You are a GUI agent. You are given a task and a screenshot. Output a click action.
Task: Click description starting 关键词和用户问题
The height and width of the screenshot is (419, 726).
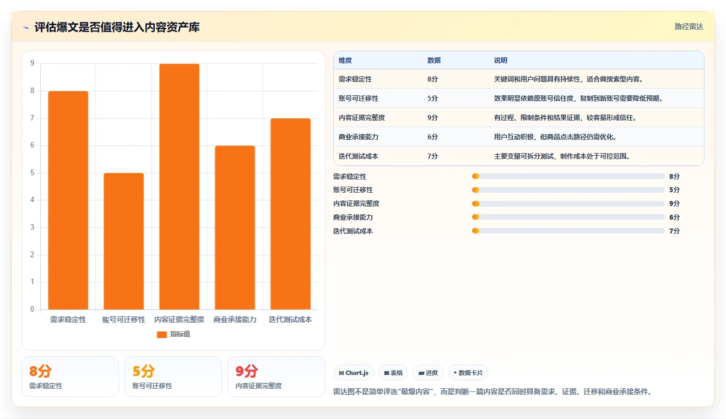[568, 79]
